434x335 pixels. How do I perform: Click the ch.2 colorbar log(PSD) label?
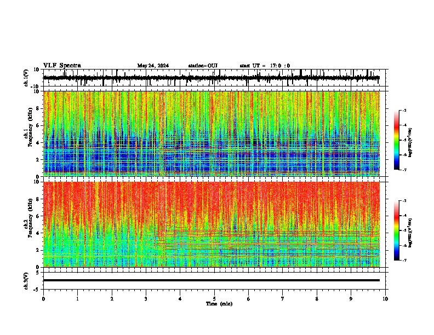410,233
